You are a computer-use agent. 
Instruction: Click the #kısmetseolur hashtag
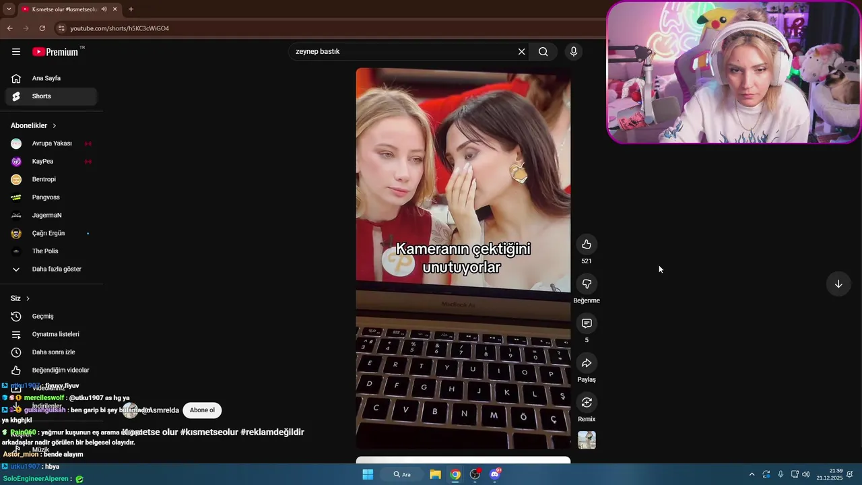pyautogui.click(x=209, y=432)
